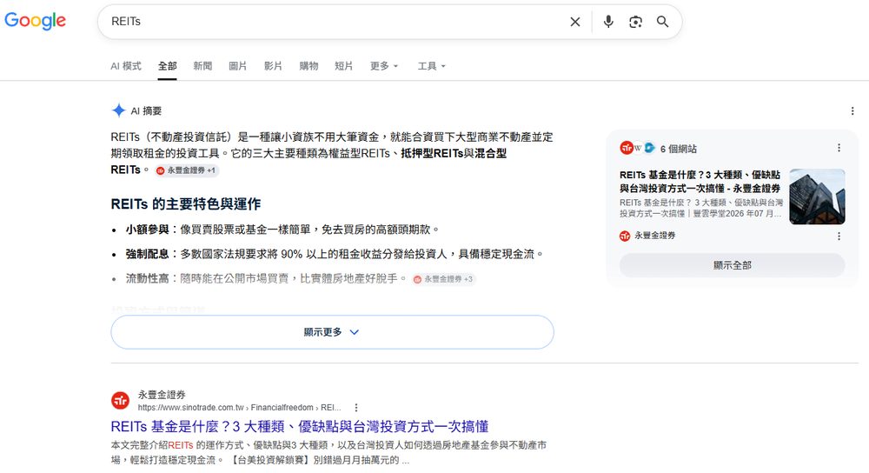Viewport: 869px width, 473px height.
Task: Expand the 更多 dropdown
Action: pyautogui.click(x=384, y=66)
